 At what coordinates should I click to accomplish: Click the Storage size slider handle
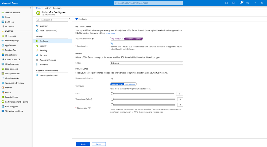point(112,105)
